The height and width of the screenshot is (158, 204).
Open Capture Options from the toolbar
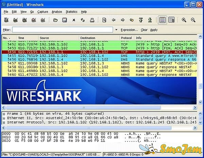[15, 20]
